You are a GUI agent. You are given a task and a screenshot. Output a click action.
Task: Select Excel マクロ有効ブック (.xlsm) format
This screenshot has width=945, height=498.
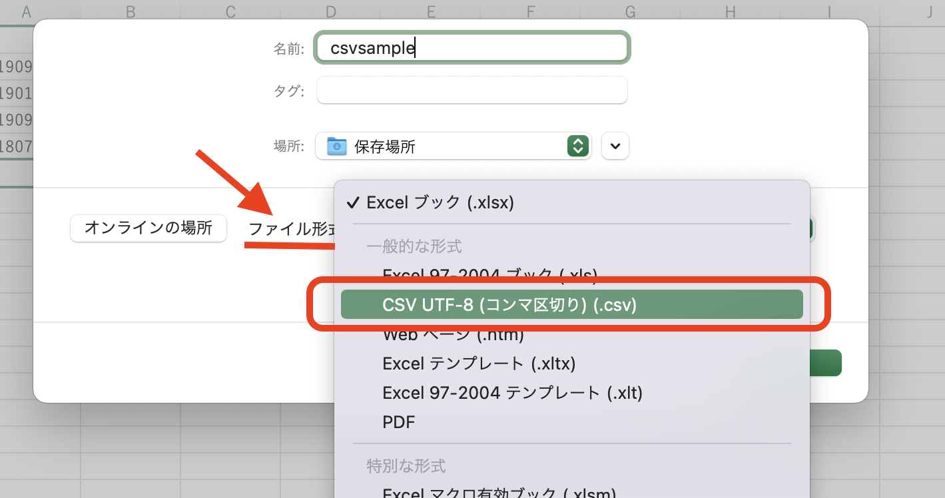coord(572,491)
